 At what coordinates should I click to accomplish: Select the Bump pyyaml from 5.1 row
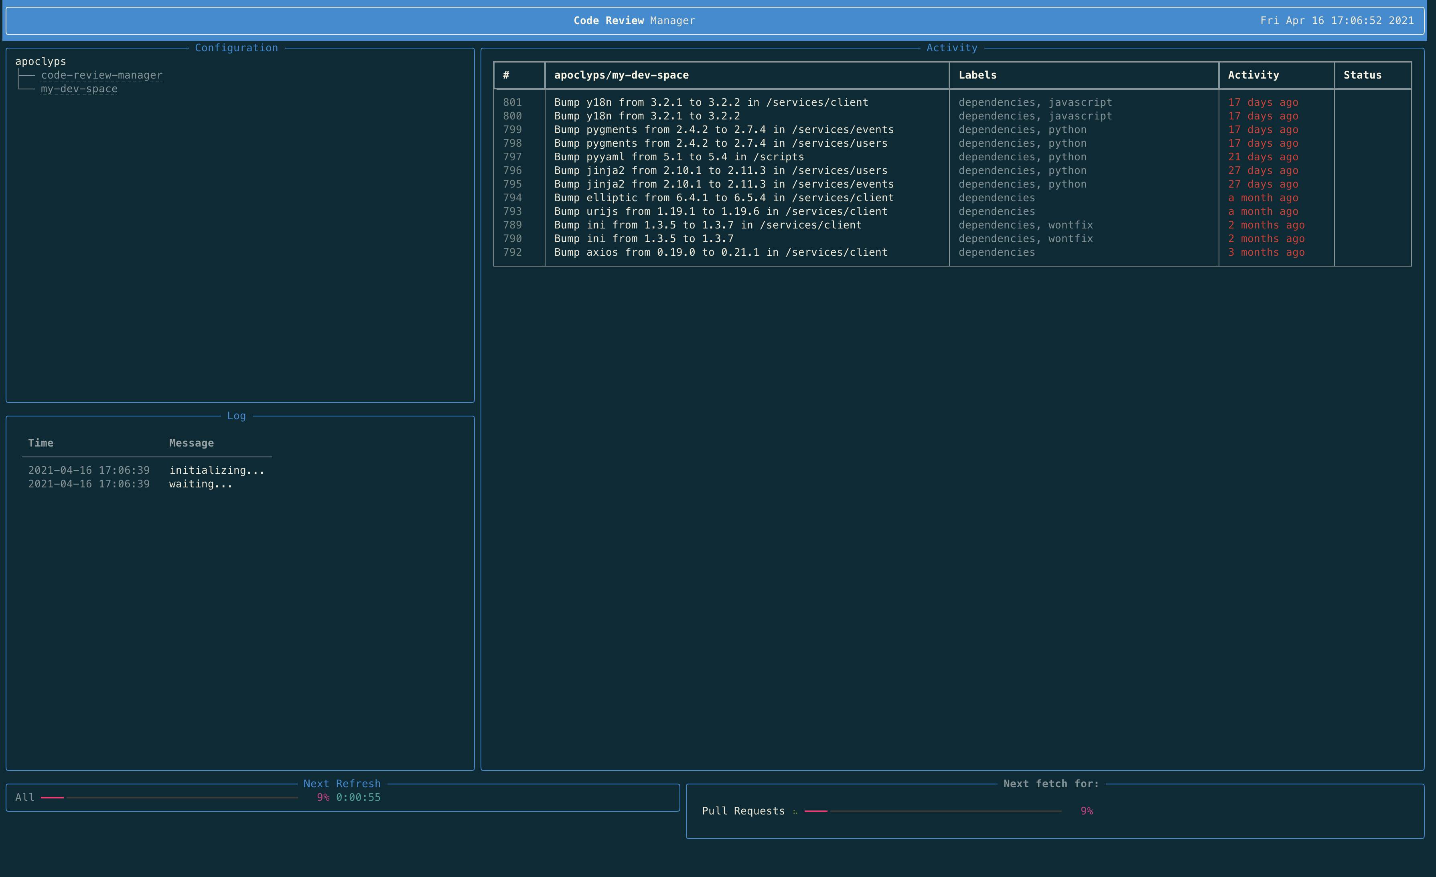point(678,157)
